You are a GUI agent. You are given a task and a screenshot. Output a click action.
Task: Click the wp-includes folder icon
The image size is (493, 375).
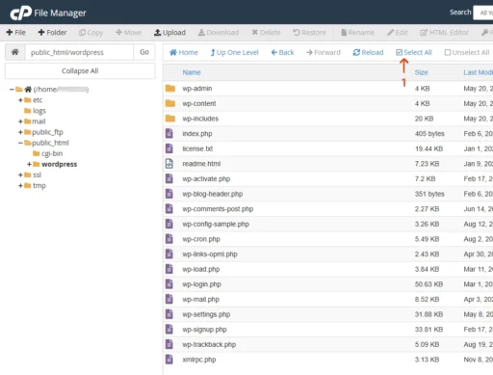click(170, 119)
